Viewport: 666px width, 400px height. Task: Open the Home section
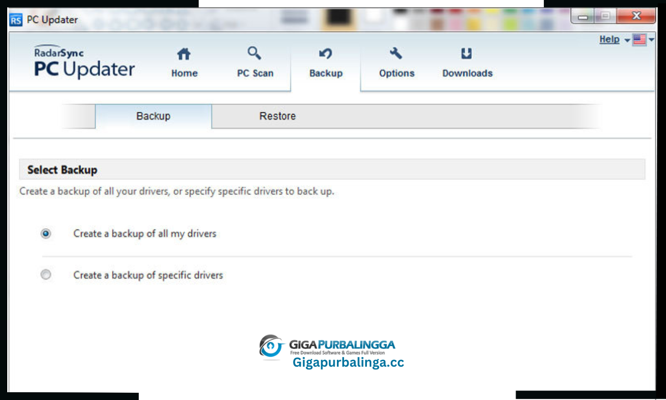click(x=184, y=62)
